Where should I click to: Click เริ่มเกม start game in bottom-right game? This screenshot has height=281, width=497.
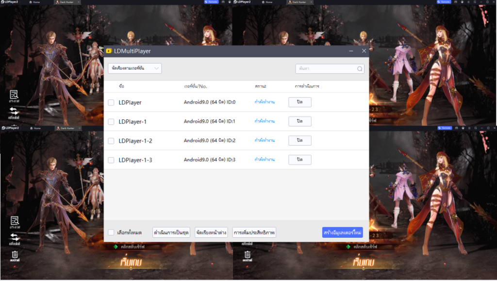[x=364, y=263]
